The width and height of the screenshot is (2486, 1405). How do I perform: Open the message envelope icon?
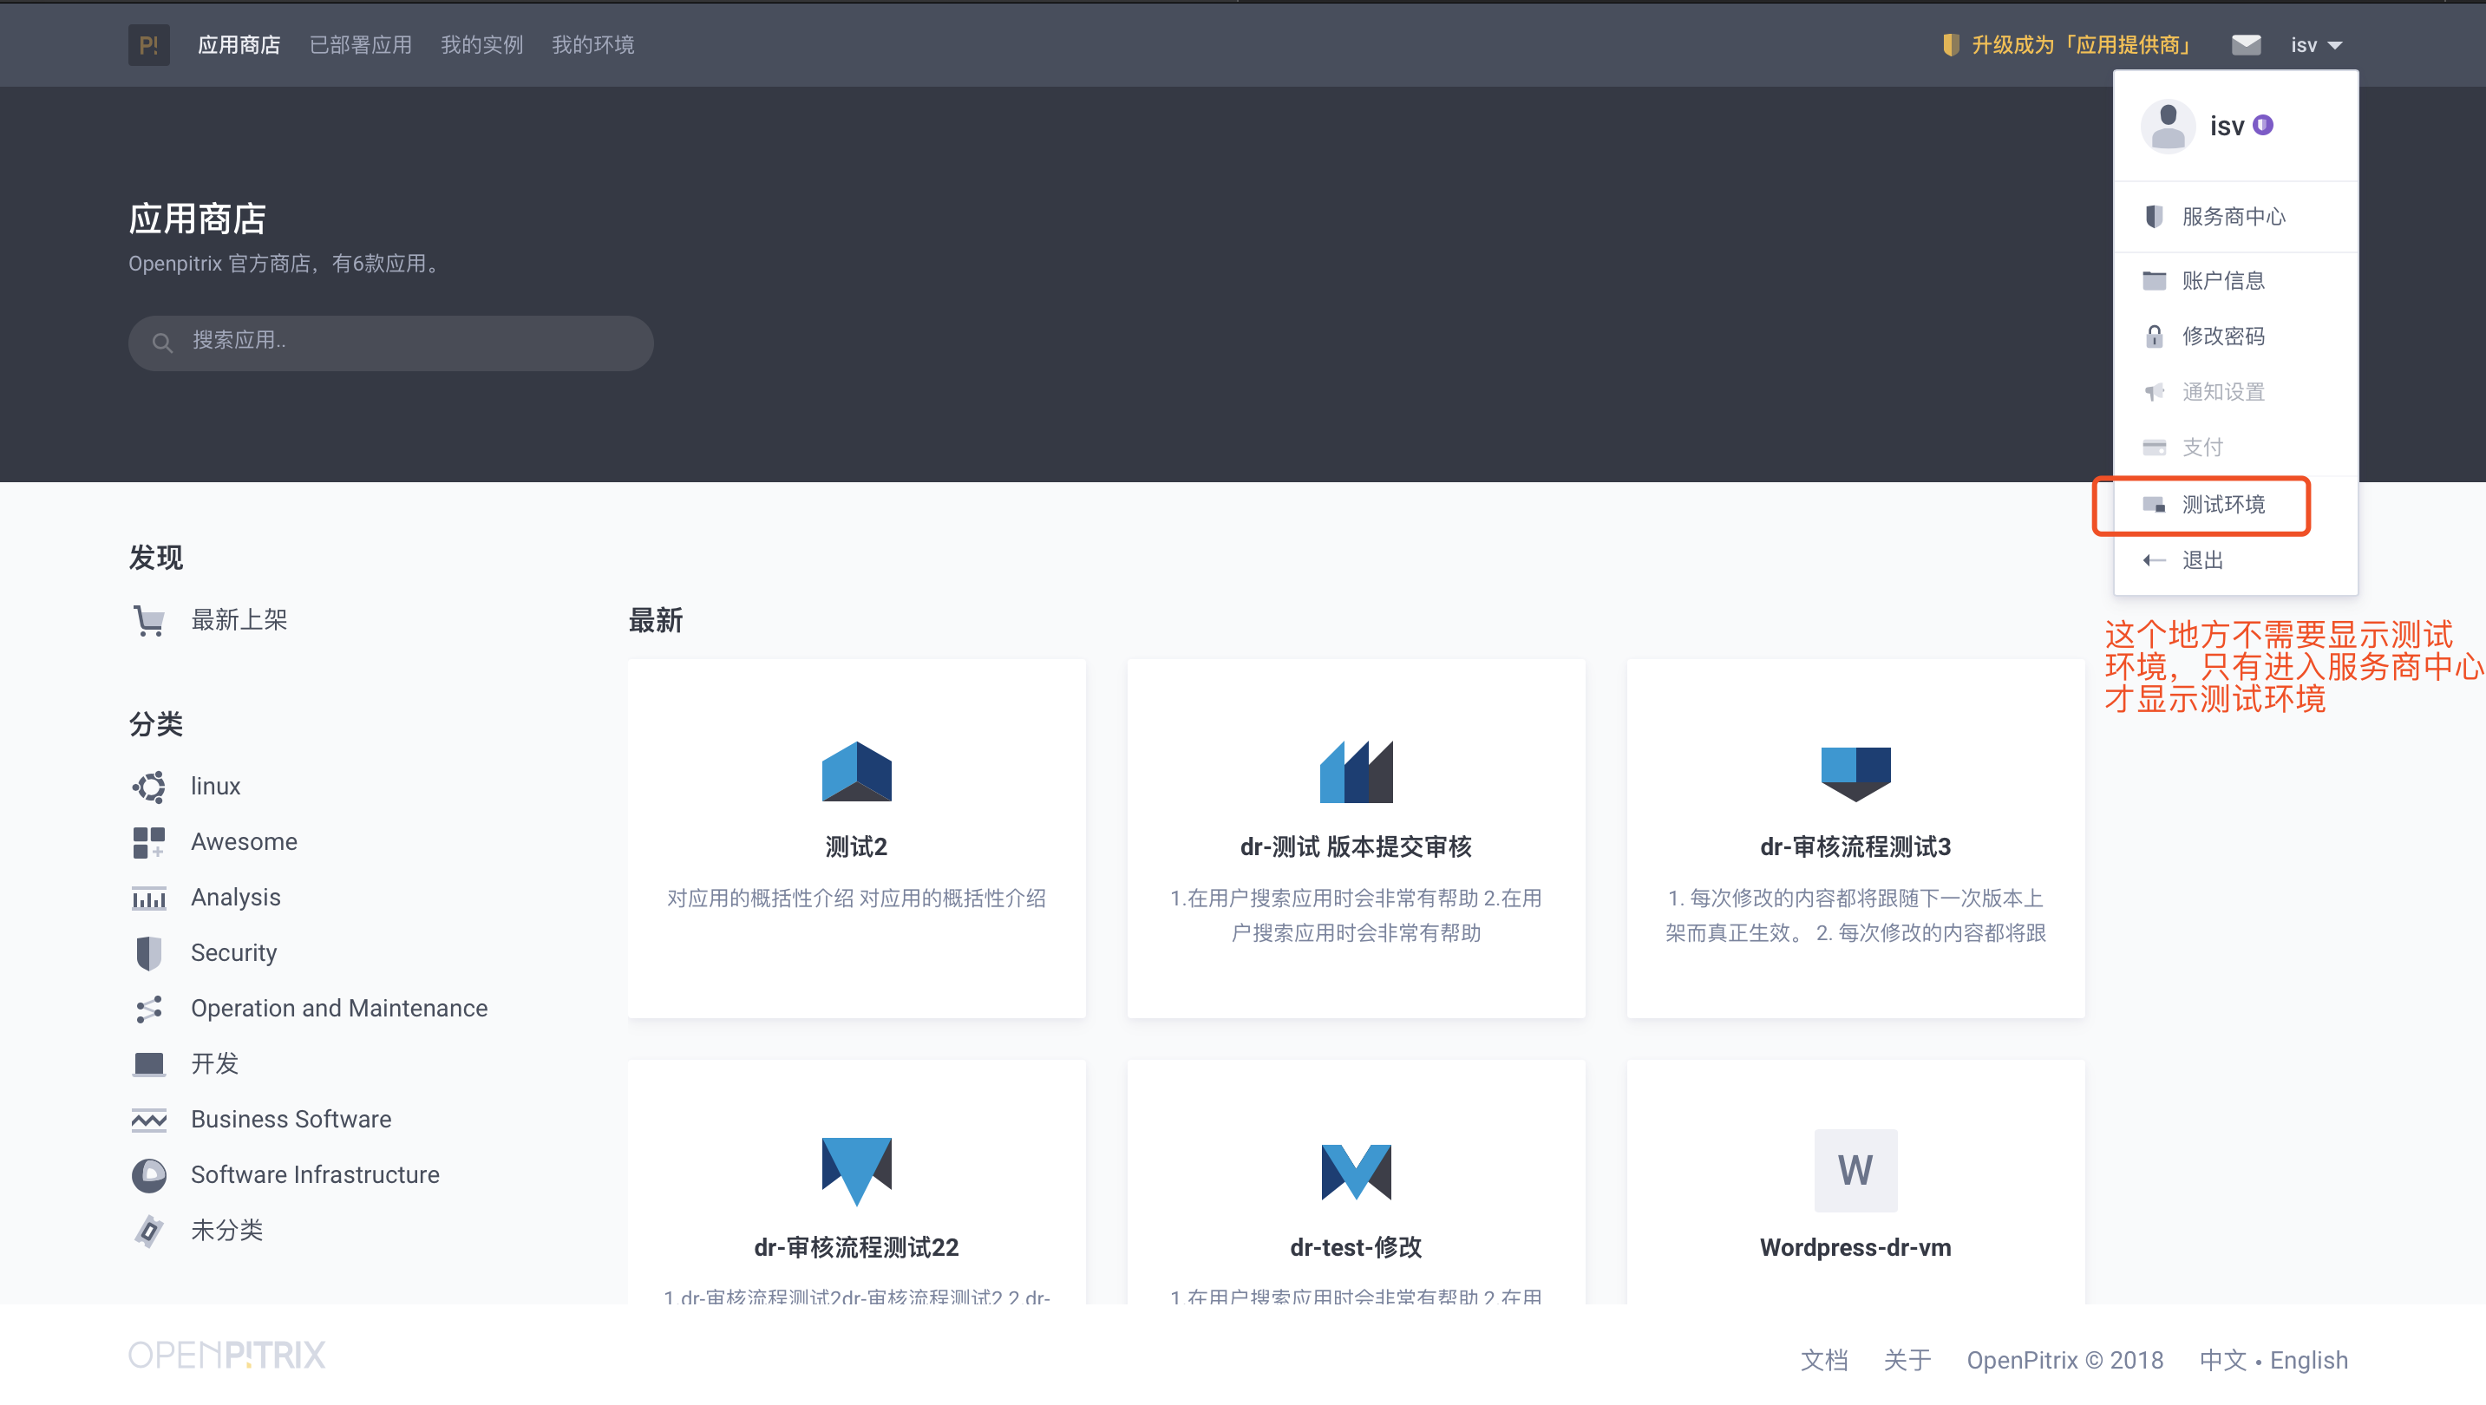click(2246, 44)
